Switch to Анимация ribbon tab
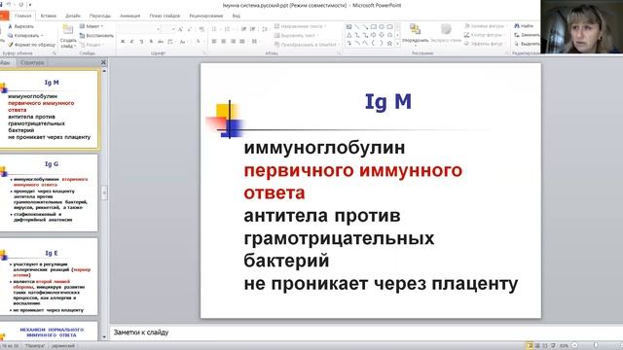623x350 pixels. (129, 16)
